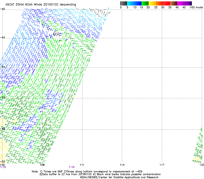Select the '-48' latitude axis label
204x179 pixels.
(2, 129)
